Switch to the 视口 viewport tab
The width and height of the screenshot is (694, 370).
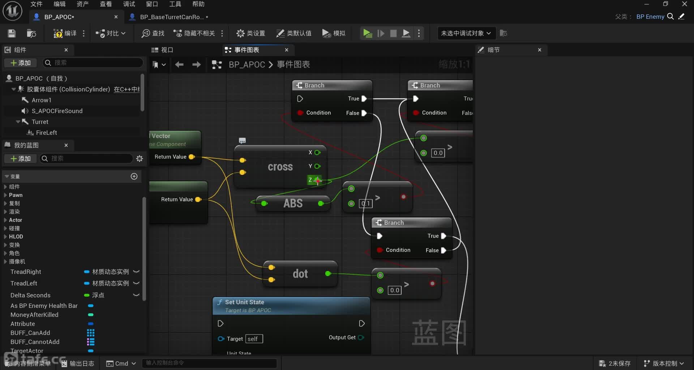[163, 50]
